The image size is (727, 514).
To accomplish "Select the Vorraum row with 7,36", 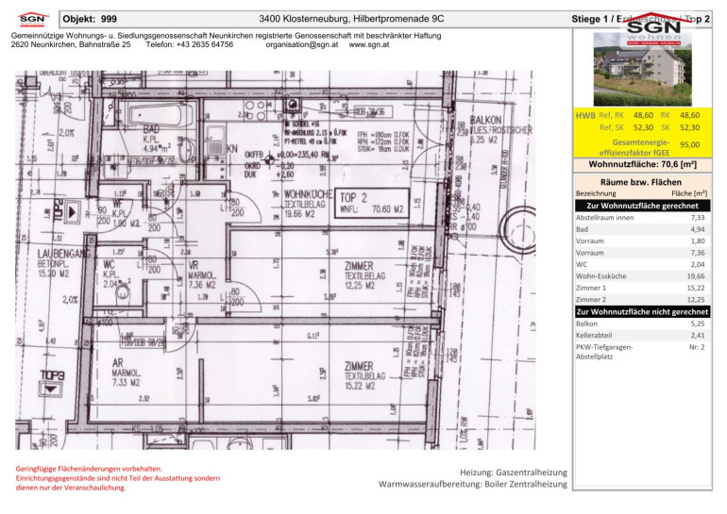I will (643, 253).
